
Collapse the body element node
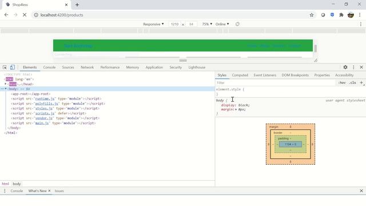tap(6, 89)
